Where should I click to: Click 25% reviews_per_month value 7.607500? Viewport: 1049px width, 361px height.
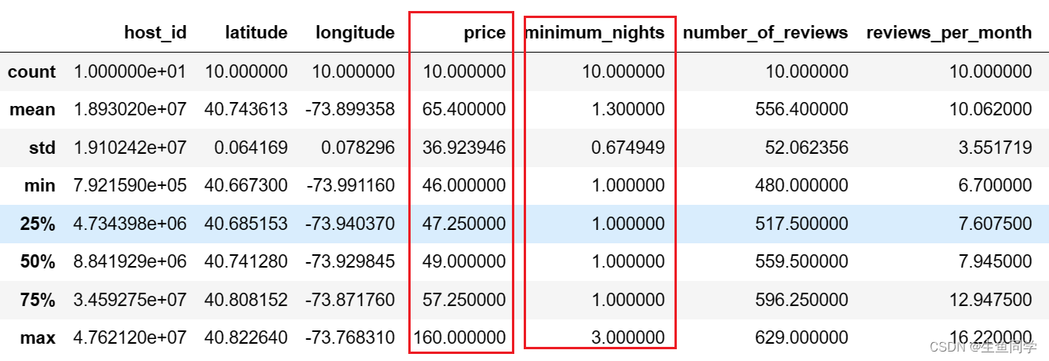click(995, 224)
